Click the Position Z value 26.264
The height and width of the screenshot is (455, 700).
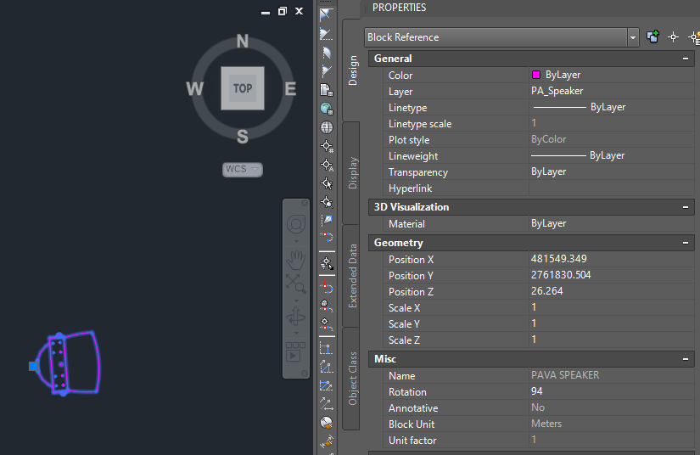[x=547, y=291]
